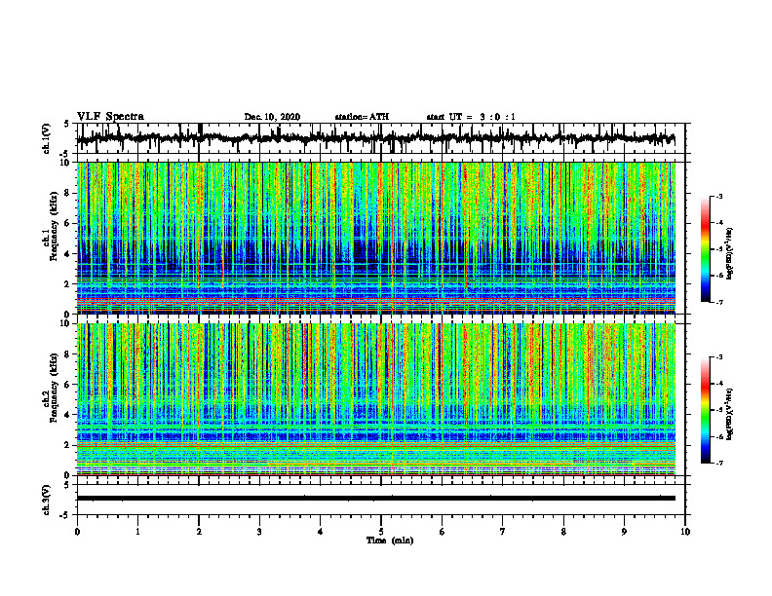Click the Time (min) axis title
Viewport: 772px width, 596px height.
(390, 540)
